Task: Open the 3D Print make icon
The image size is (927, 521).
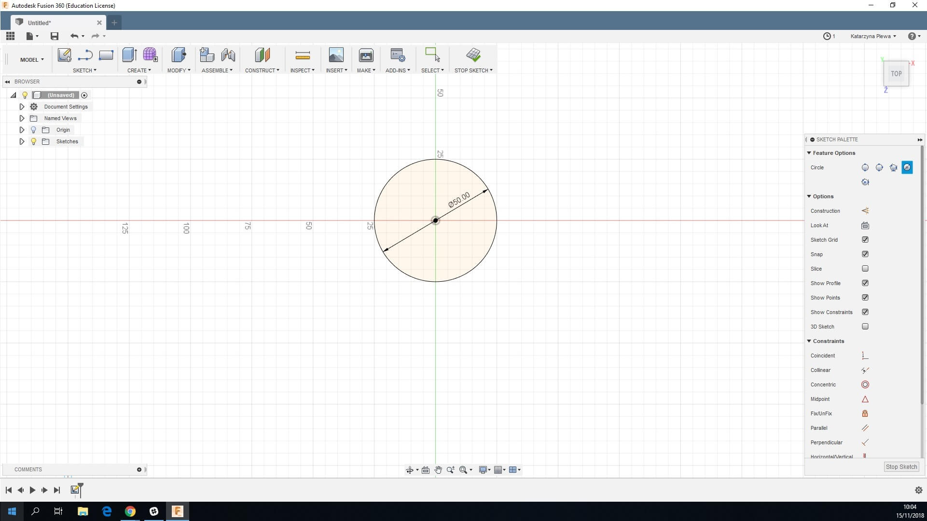Action: click(366, 55)
